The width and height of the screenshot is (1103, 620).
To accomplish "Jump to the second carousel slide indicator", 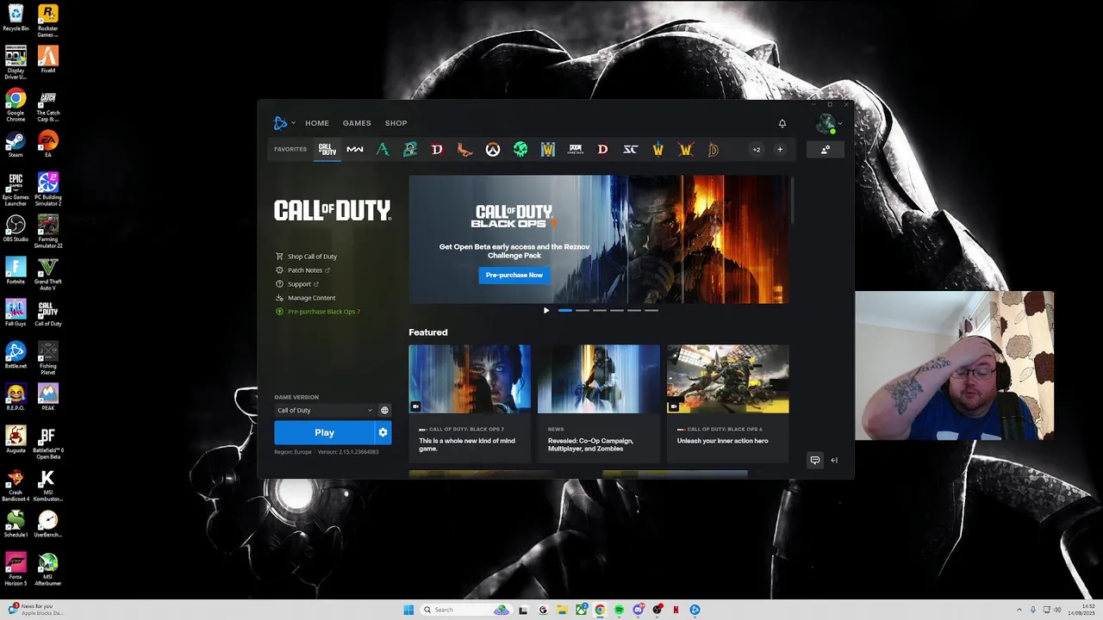I will (583, 310).
